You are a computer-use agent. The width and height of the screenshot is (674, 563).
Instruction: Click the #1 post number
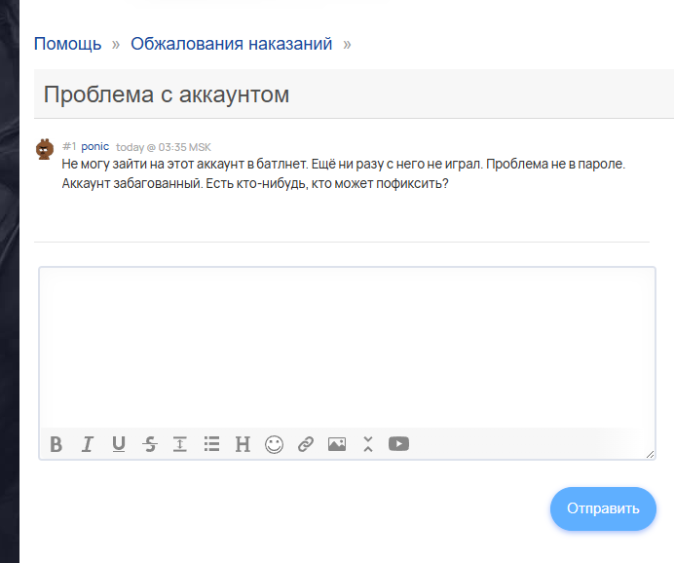69,146
